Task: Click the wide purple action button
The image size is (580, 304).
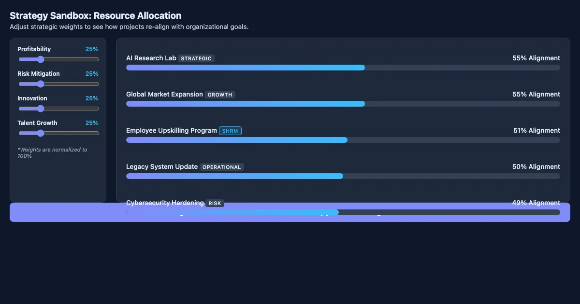Action: click(x=290, y=212)
